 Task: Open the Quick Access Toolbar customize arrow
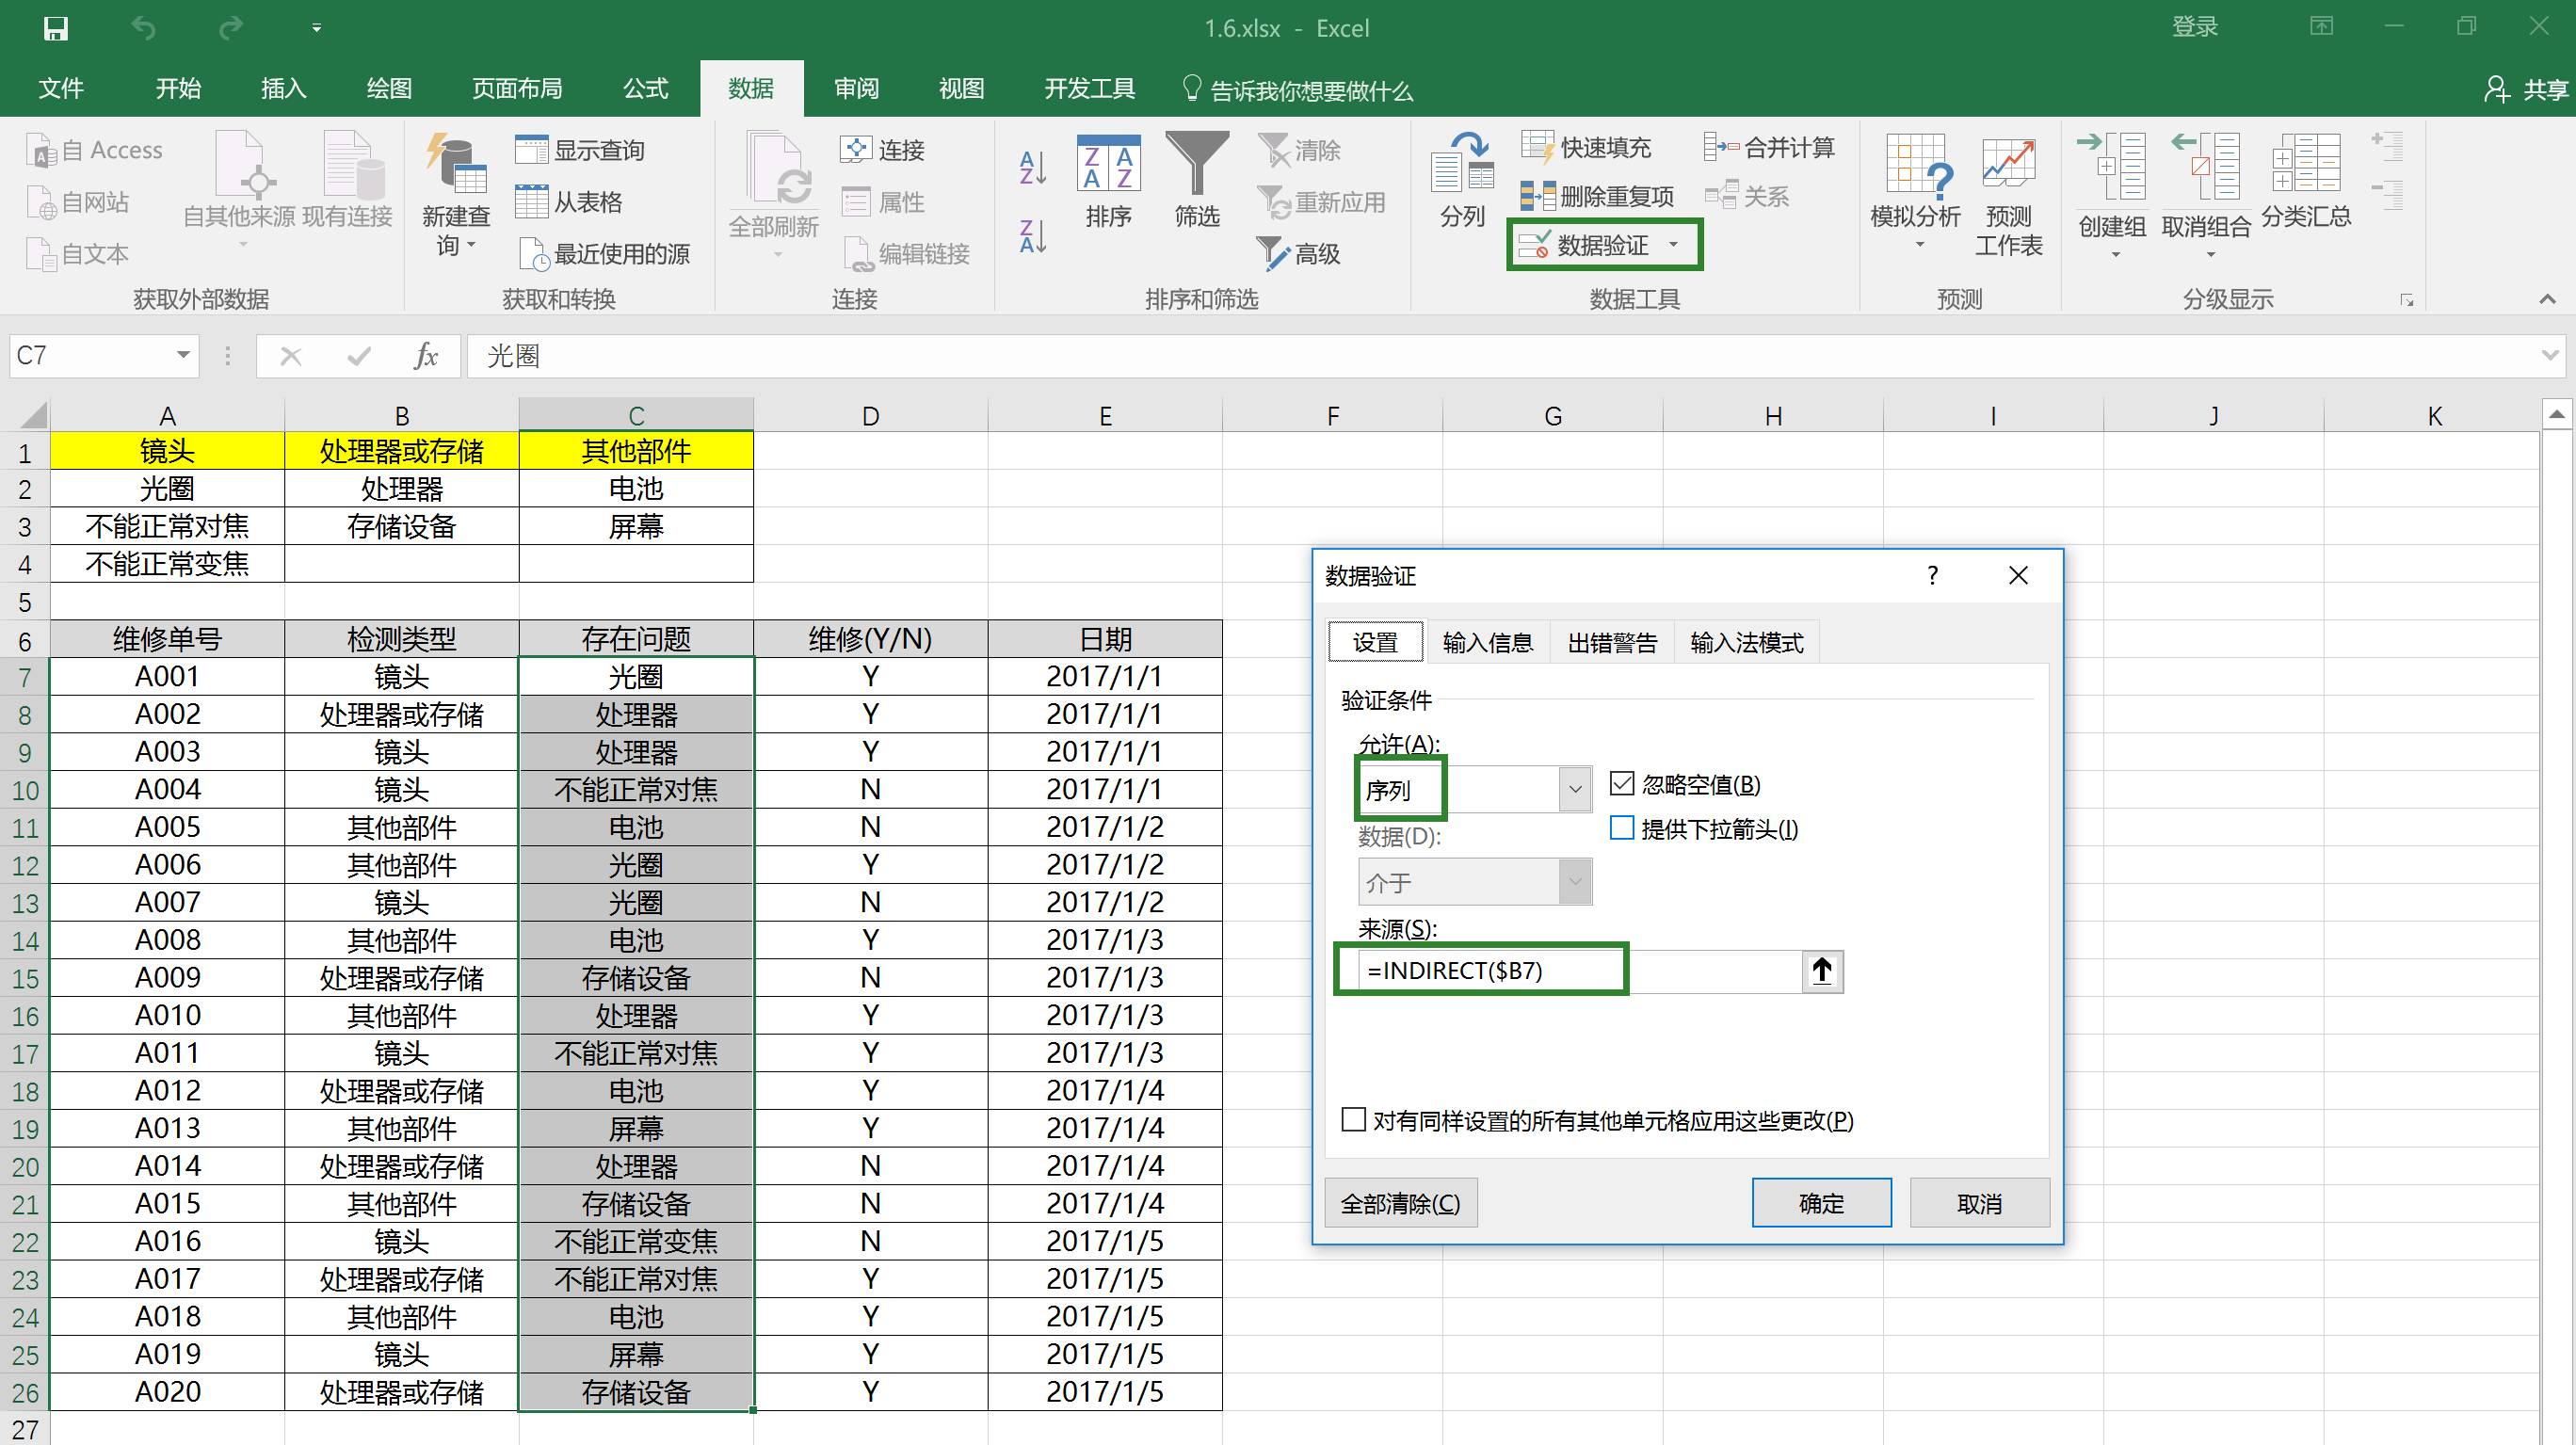pyautogui.click(x=316, y=28)
